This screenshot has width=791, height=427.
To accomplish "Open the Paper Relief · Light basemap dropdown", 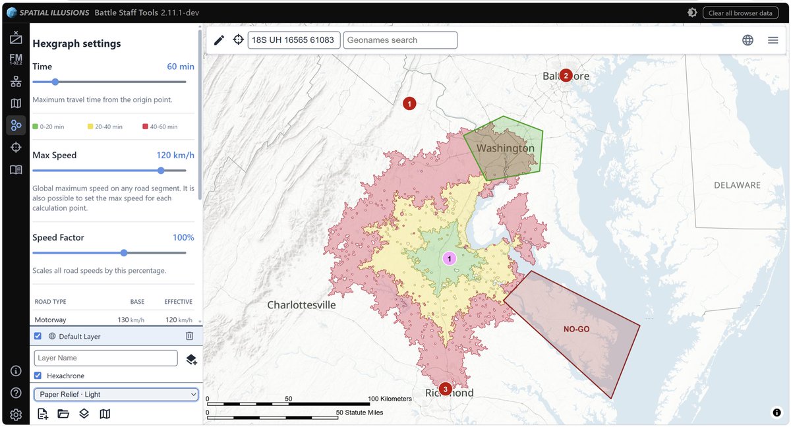I will click(x=116, y=394).
